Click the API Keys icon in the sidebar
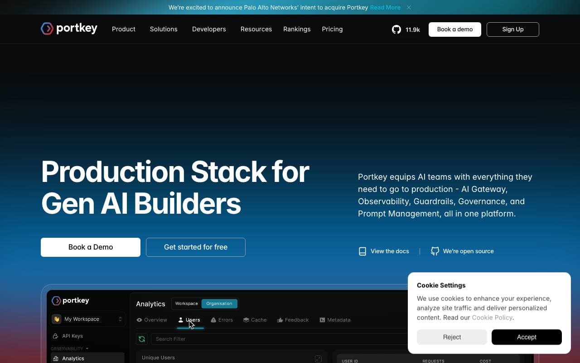This screenshot has height=363, width=580. [x=55, y=336]
